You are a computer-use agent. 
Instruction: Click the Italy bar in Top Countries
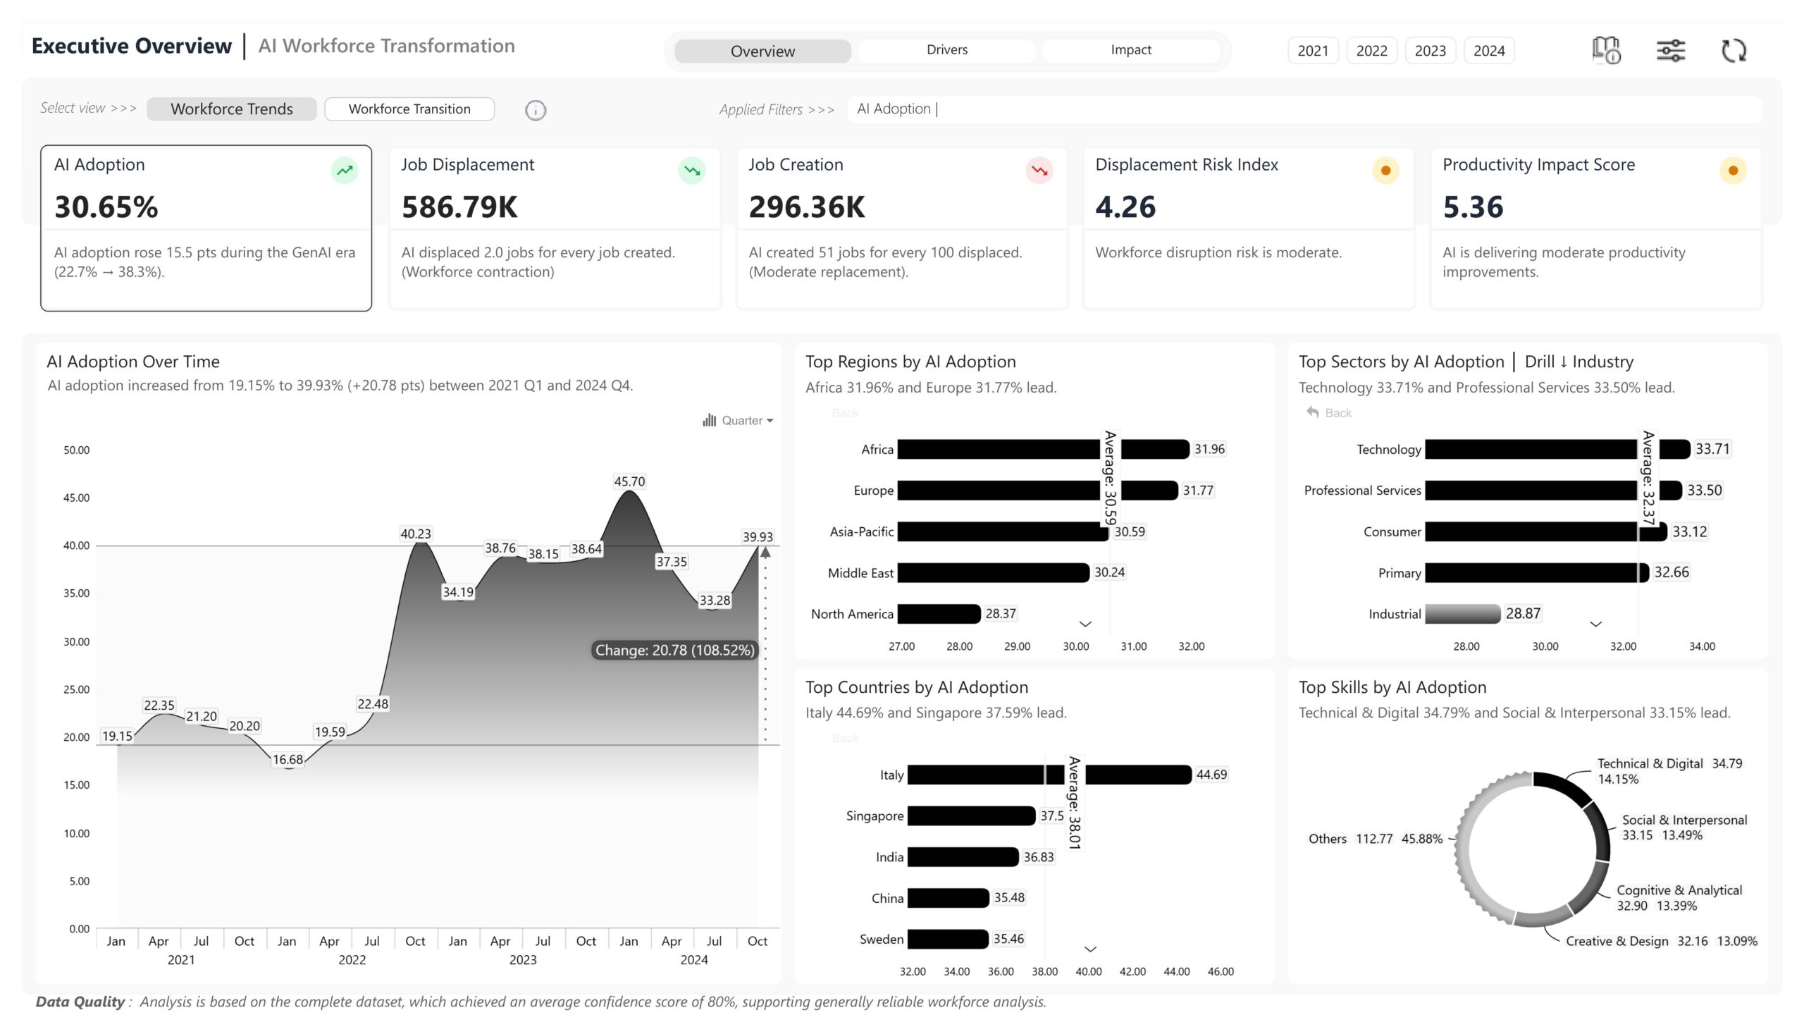[1049, 774]
